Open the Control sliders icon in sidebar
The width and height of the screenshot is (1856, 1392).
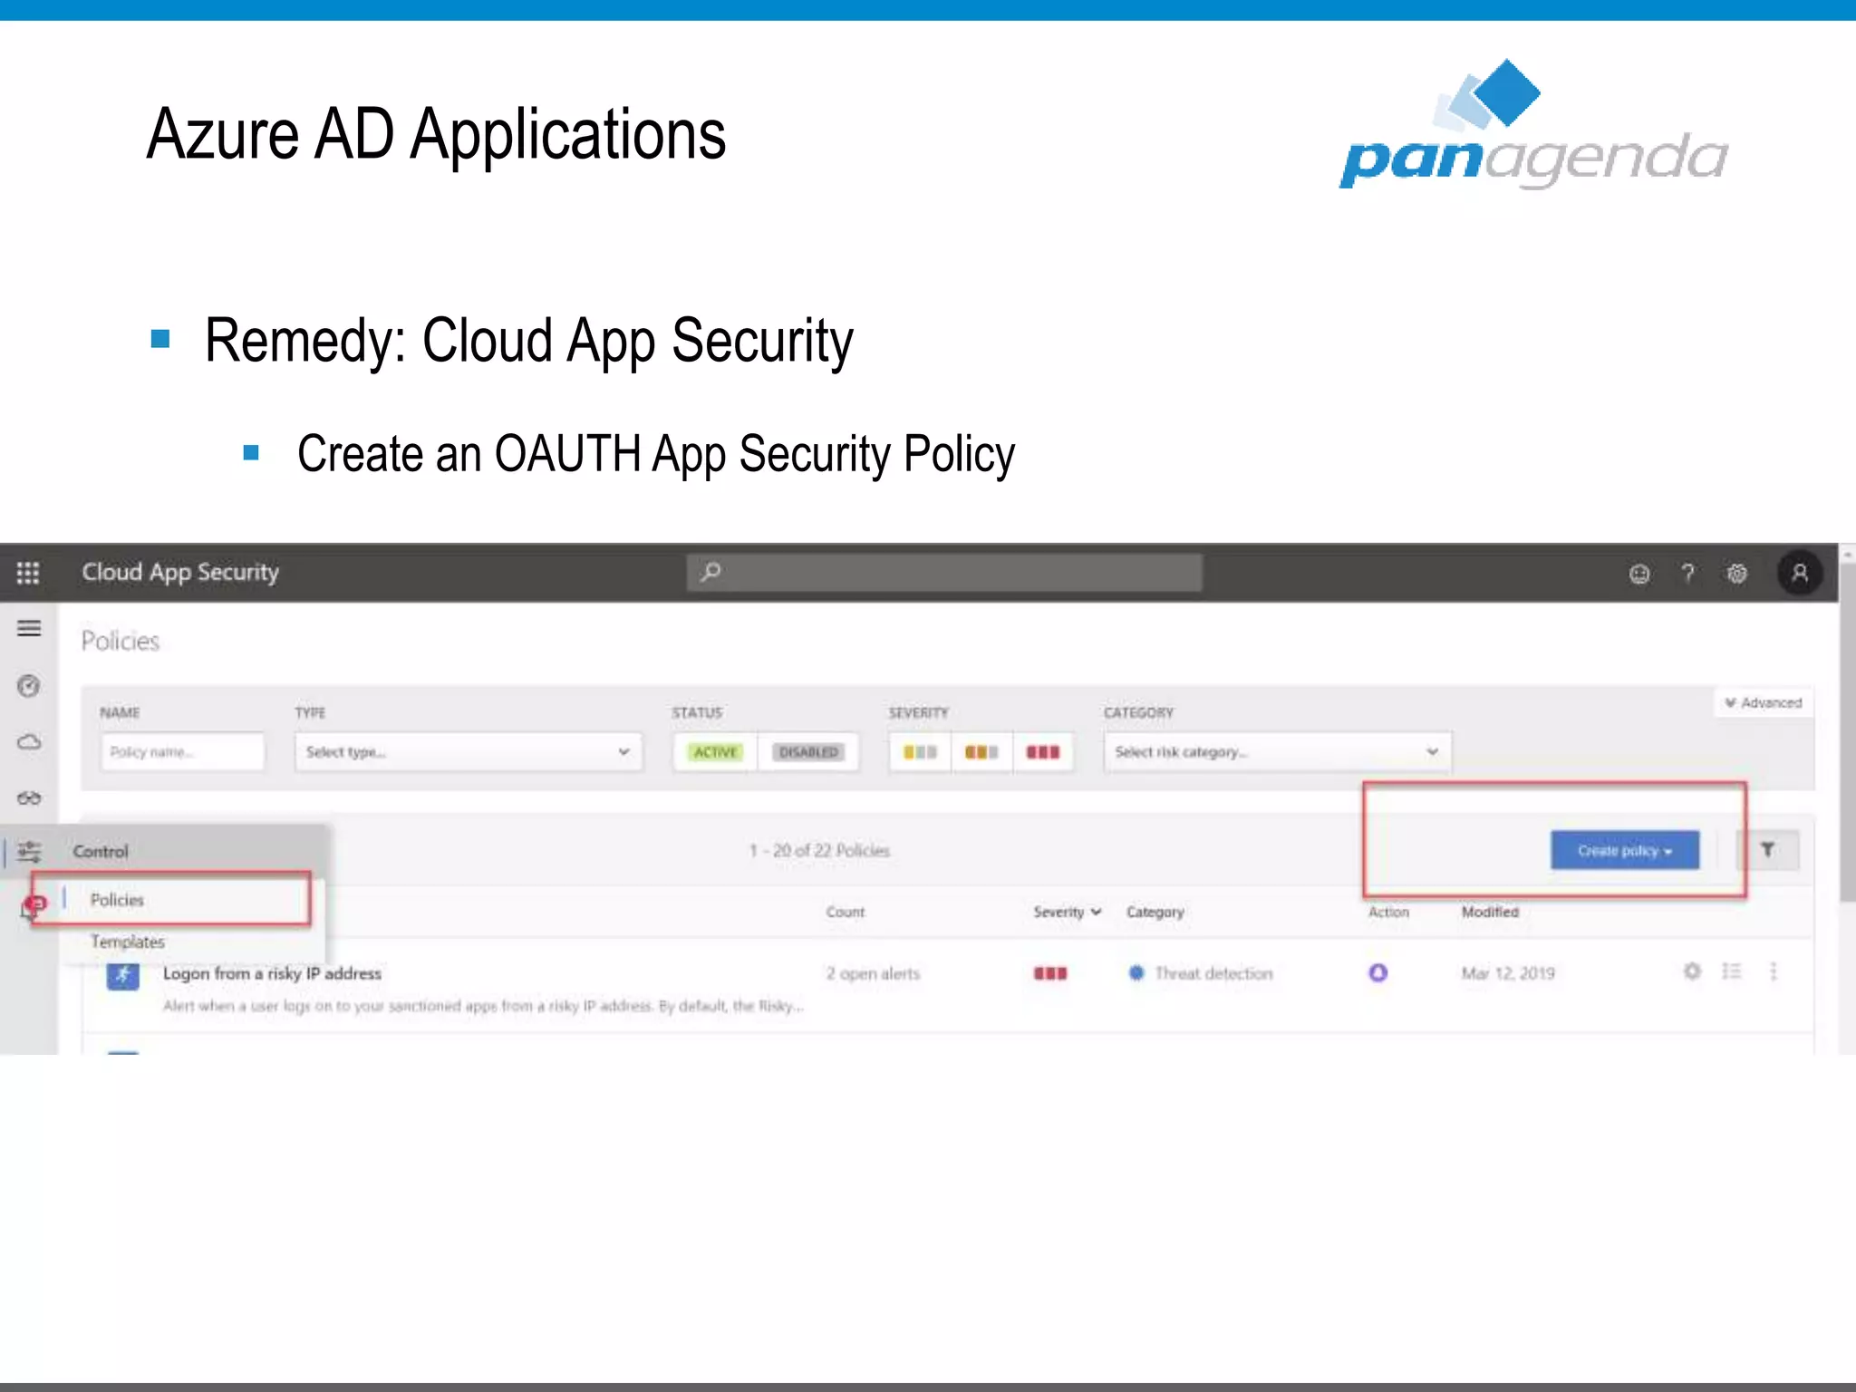[29, 852]
